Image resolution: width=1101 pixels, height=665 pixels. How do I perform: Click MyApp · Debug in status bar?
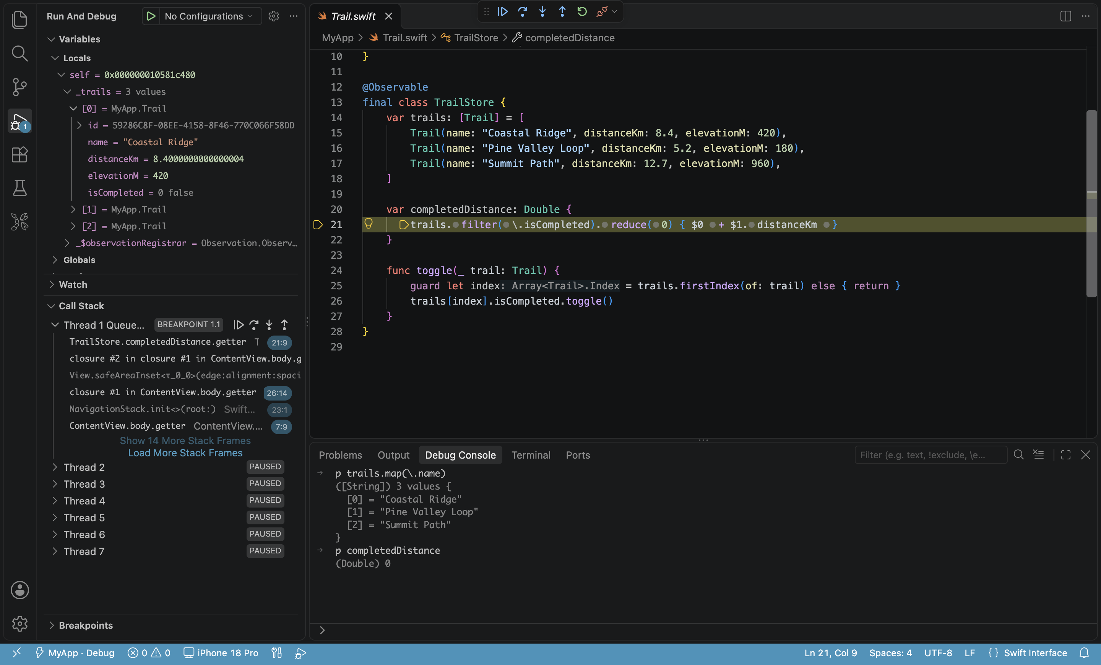(x=75, y=653)
